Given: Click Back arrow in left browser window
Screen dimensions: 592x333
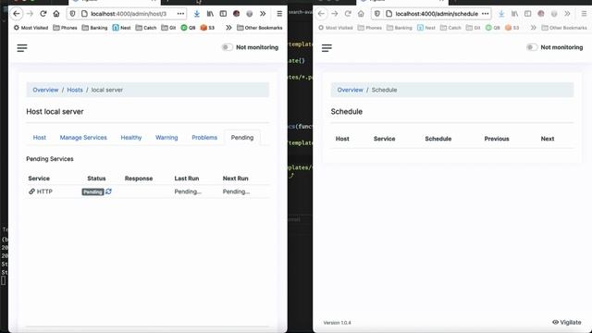Looking at the screenshot, I should [17, 14].
